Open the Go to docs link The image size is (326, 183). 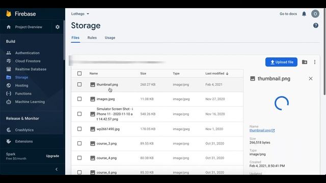(x=288, y=14)
